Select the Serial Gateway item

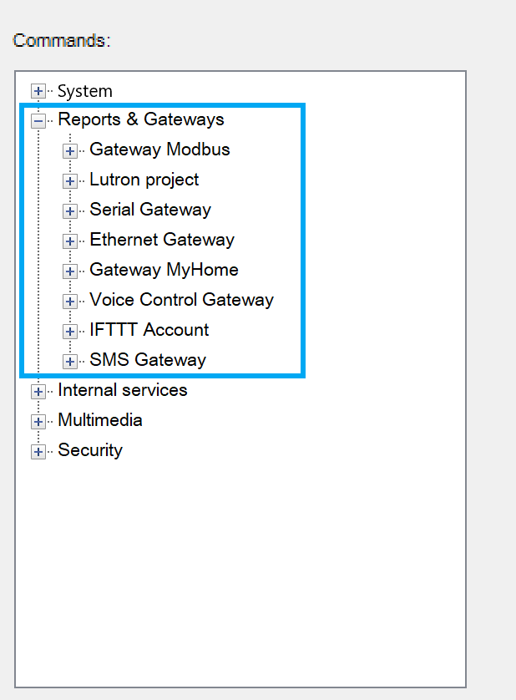click(150, 210)
